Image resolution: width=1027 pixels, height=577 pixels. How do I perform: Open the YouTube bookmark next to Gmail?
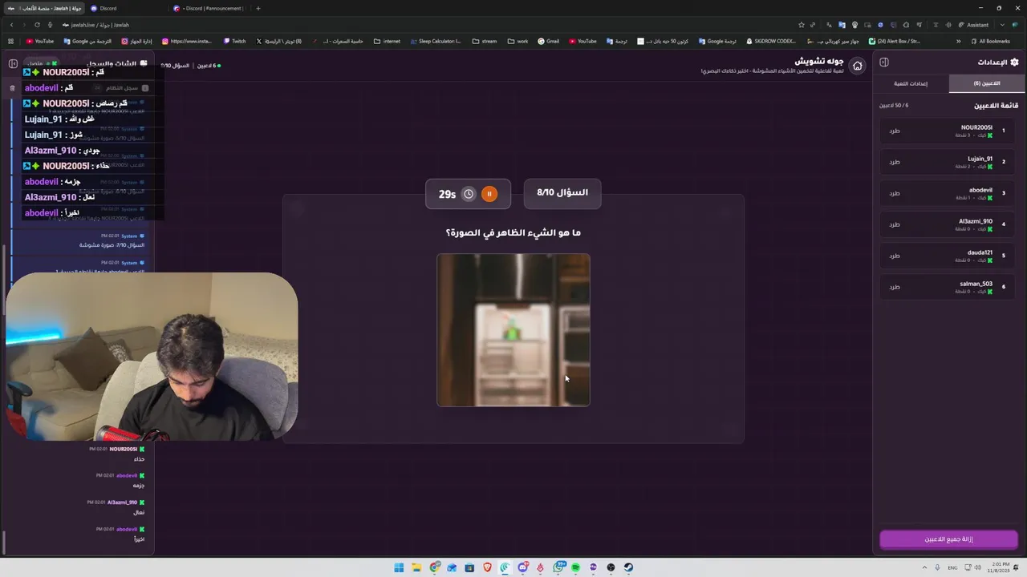[x=583, y=41]
